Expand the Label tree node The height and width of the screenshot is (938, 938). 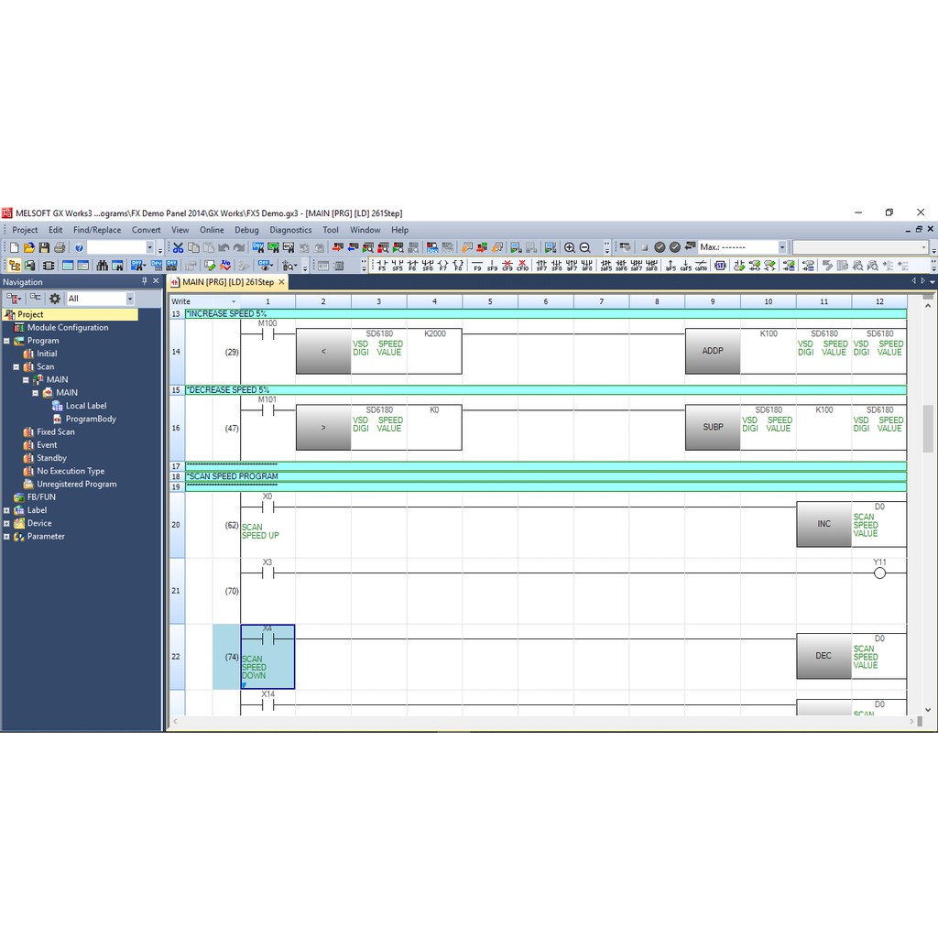click(6, 510)
